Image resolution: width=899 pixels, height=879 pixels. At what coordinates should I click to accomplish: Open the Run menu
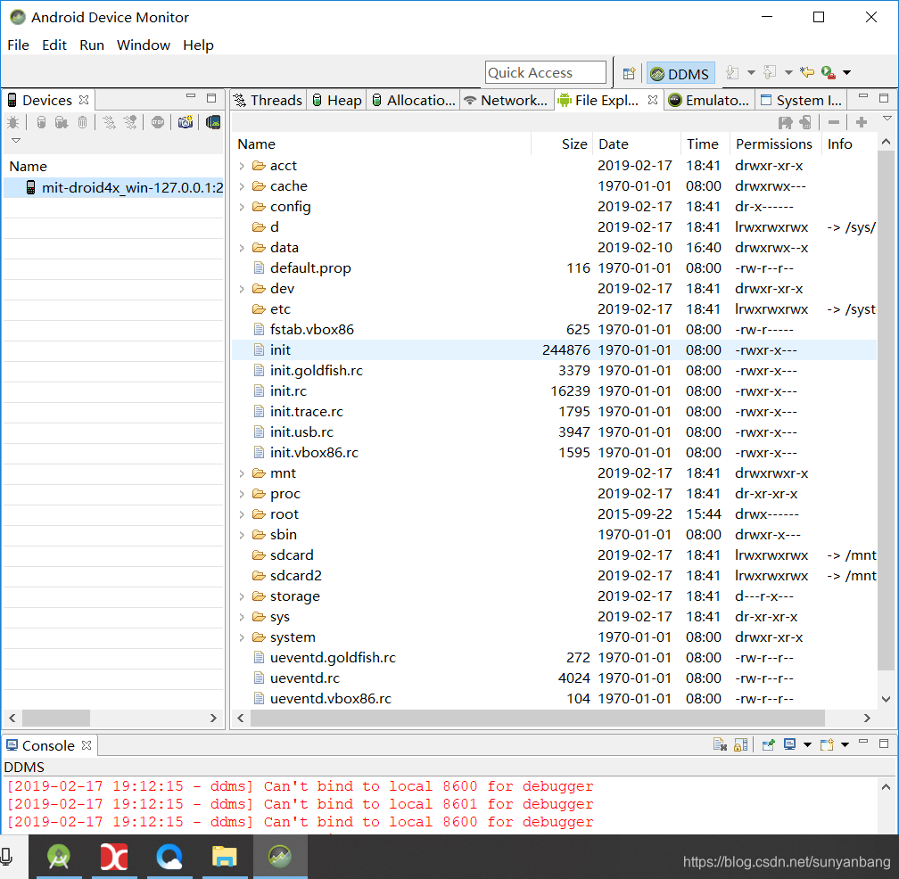[x=92, y=45]
